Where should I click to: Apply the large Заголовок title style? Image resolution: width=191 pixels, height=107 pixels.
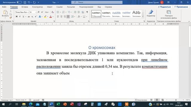point(136,14)
